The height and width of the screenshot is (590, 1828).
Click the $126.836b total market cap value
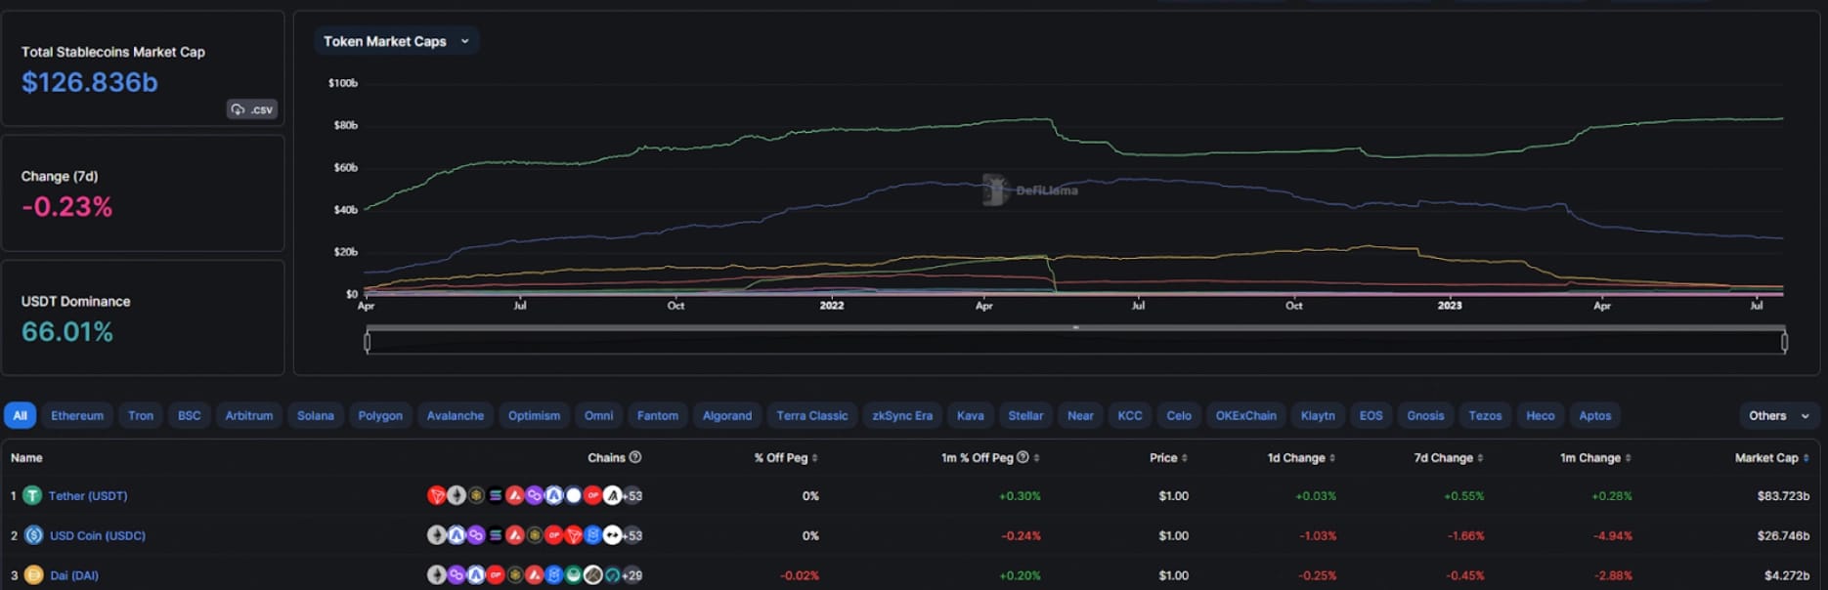pos(90,82)
